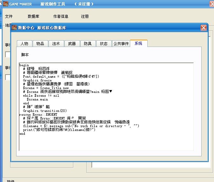Switch to the 物品 tab
Image resolution: width=214 pixels, height=182 pixels.
click(40, 44)
